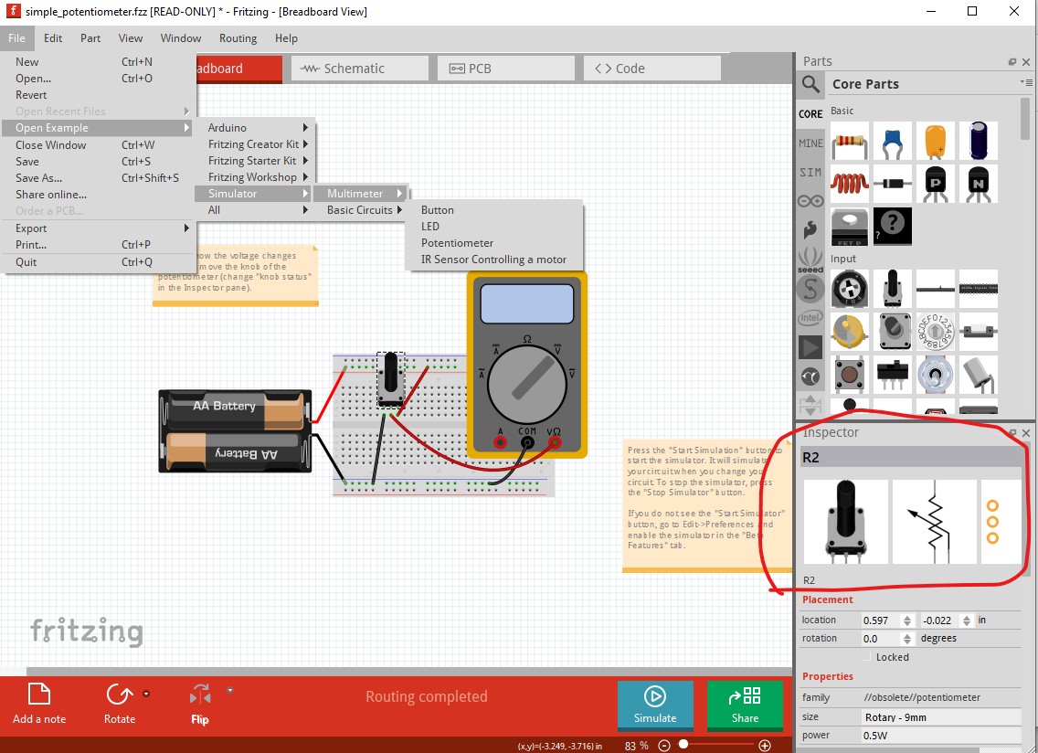1038x753 pixels.
Task: Choose Save As... from File menu
Action: (97, 177)
